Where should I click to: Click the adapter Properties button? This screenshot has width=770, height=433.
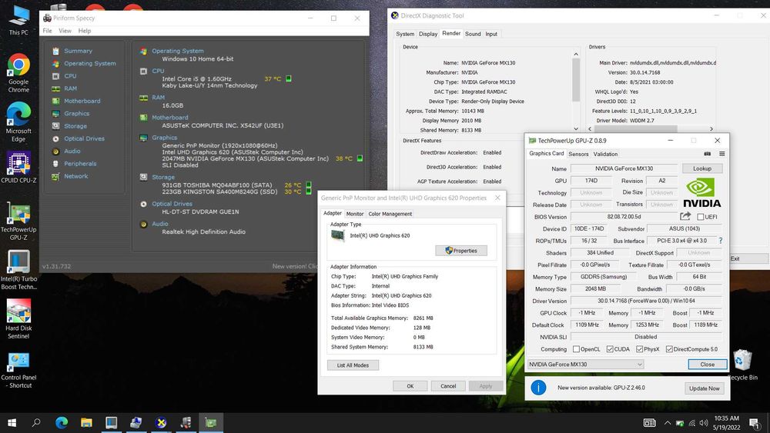460,251
